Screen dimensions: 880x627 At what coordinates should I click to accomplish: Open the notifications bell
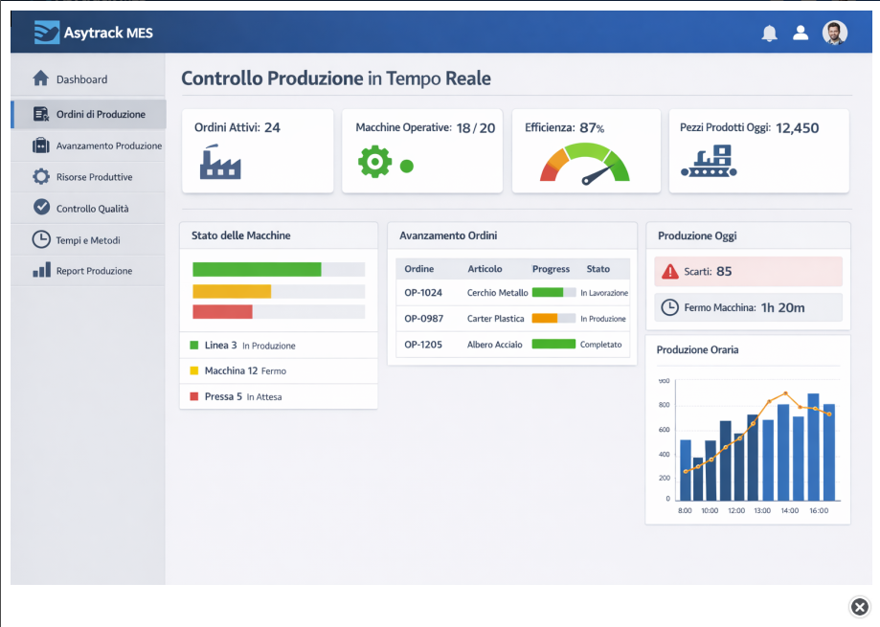(770, 34)
